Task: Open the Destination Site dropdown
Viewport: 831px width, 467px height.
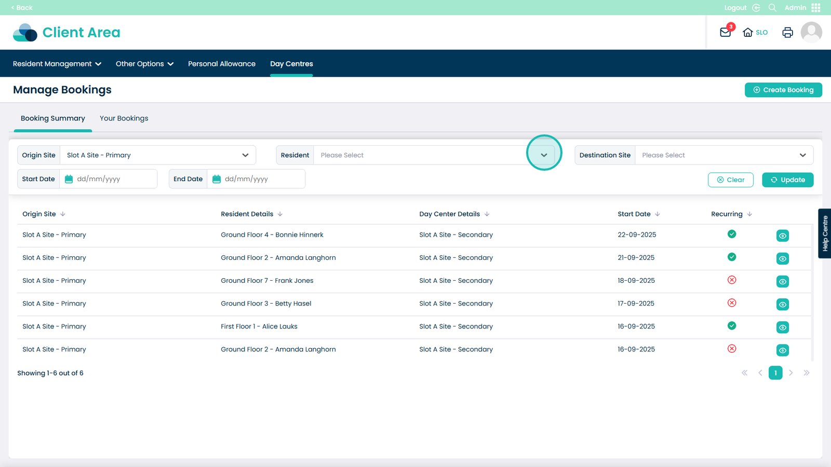Action: coord(802,155)
